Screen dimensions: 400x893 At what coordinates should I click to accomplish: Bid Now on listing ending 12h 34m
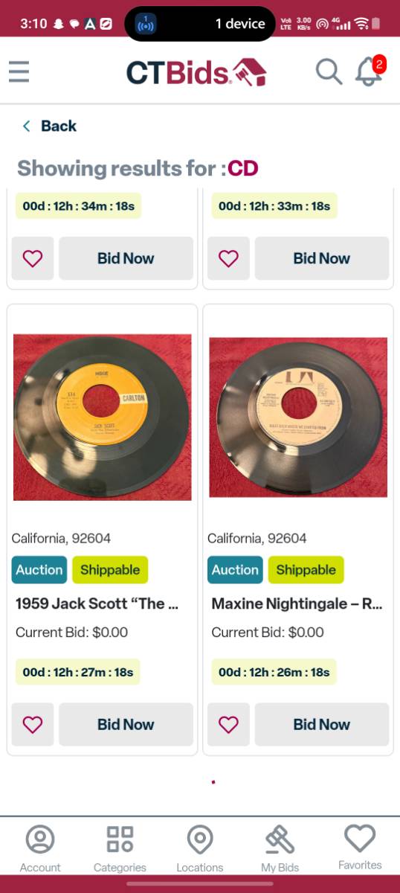tap(126, 258)
